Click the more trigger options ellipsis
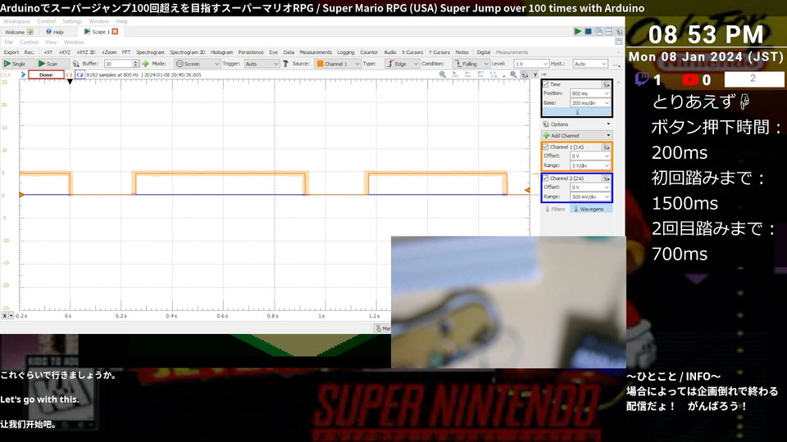This screenshot has width=787, height=442. click(x=616, y=64)
